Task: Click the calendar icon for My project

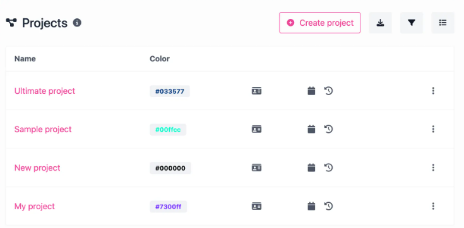Action: pyautogui.click(x=311, y=206)
